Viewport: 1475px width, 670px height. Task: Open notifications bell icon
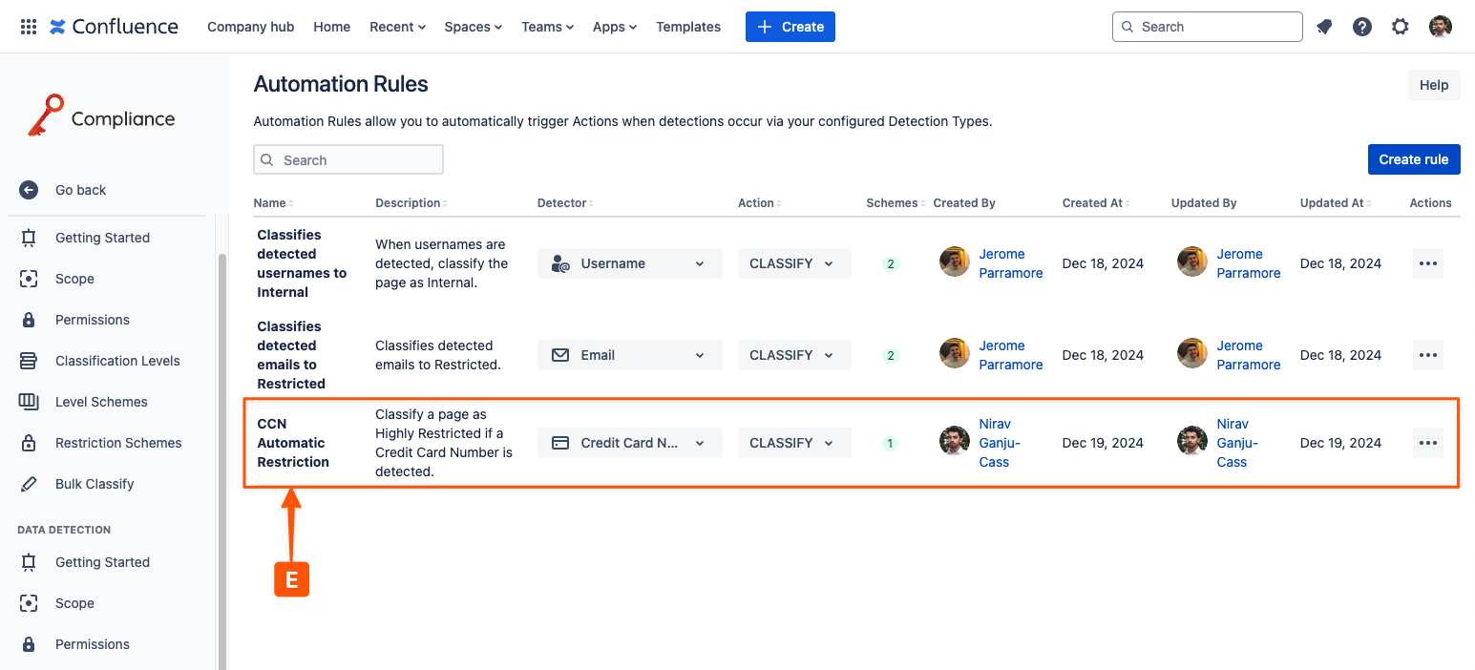pyautogui.click(x=1324, y=27)
